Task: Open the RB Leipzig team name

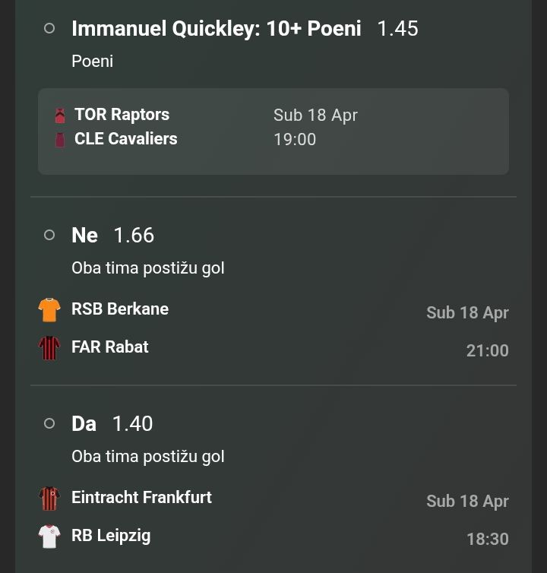Action: pyautogui.click(x=111, y=536)
